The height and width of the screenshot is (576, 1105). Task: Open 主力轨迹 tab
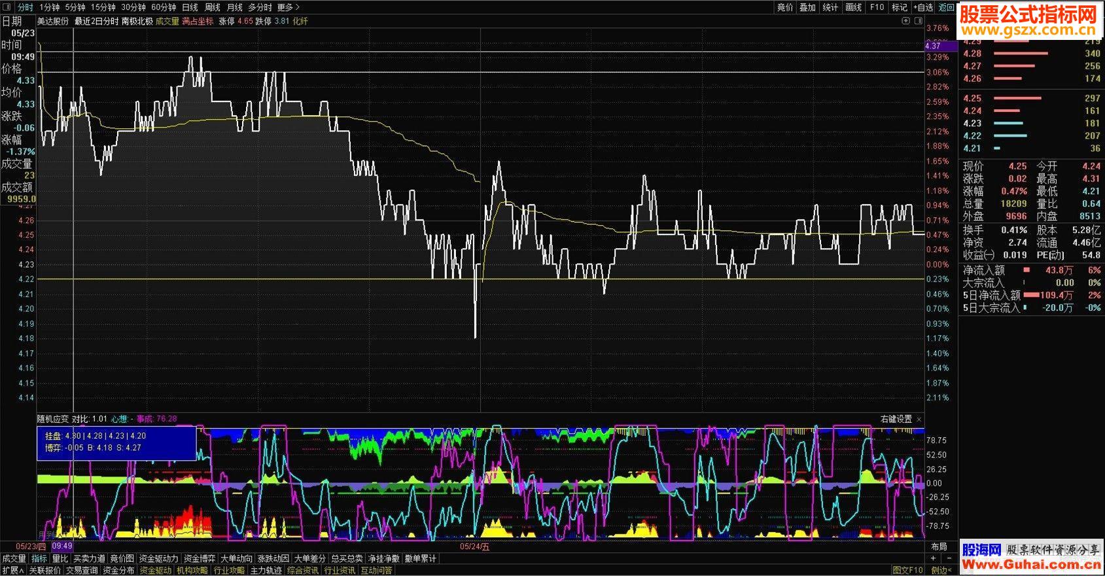pyautogui.click(x=266, y=570)
